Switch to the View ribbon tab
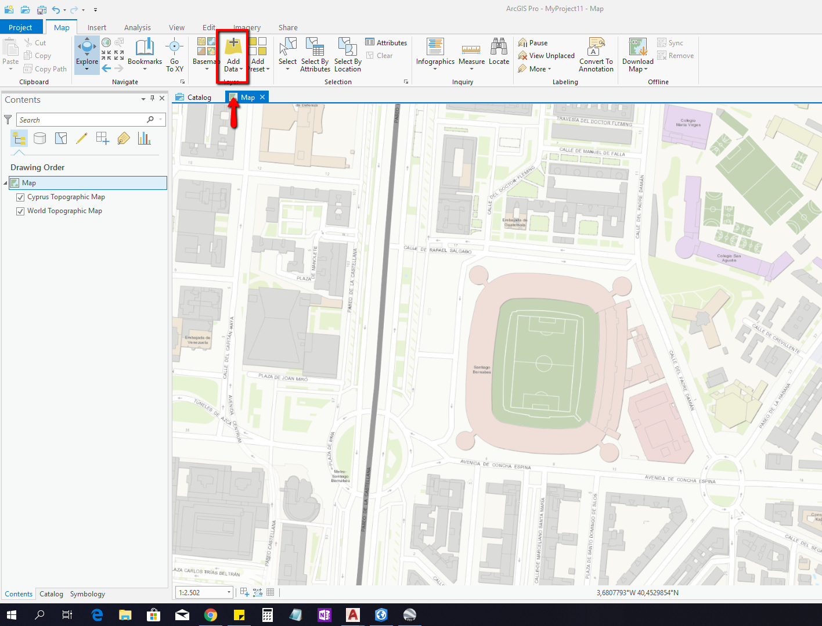The width and height of the screenshot is (822, 626). [x=176, y=27]
